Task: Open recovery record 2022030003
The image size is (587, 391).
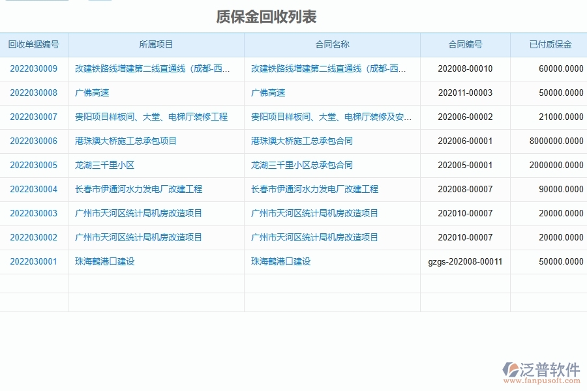Action: click(32, 213)
